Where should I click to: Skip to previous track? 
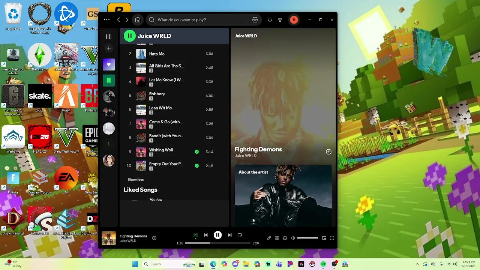point(205,235)
